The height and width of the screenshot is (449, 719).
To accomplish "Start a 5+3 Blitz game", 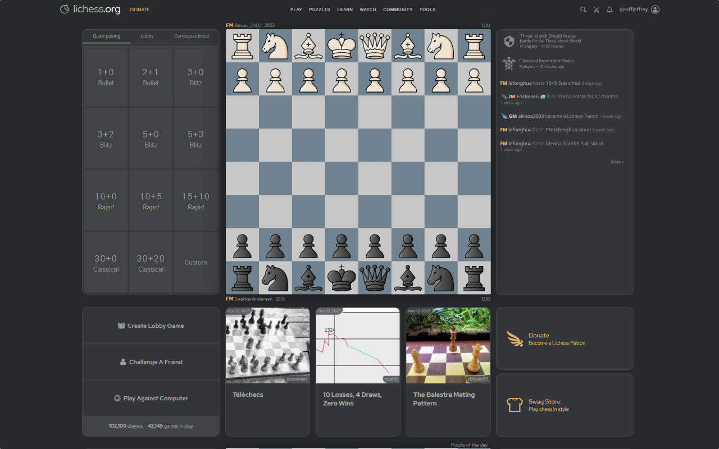I will coord(195,139).
